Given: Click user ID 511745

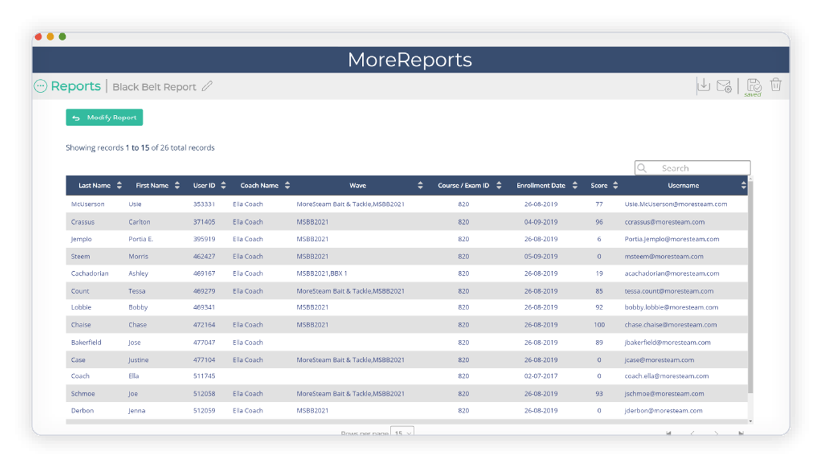Looking at the screenshot, I should tap(204, 376).
